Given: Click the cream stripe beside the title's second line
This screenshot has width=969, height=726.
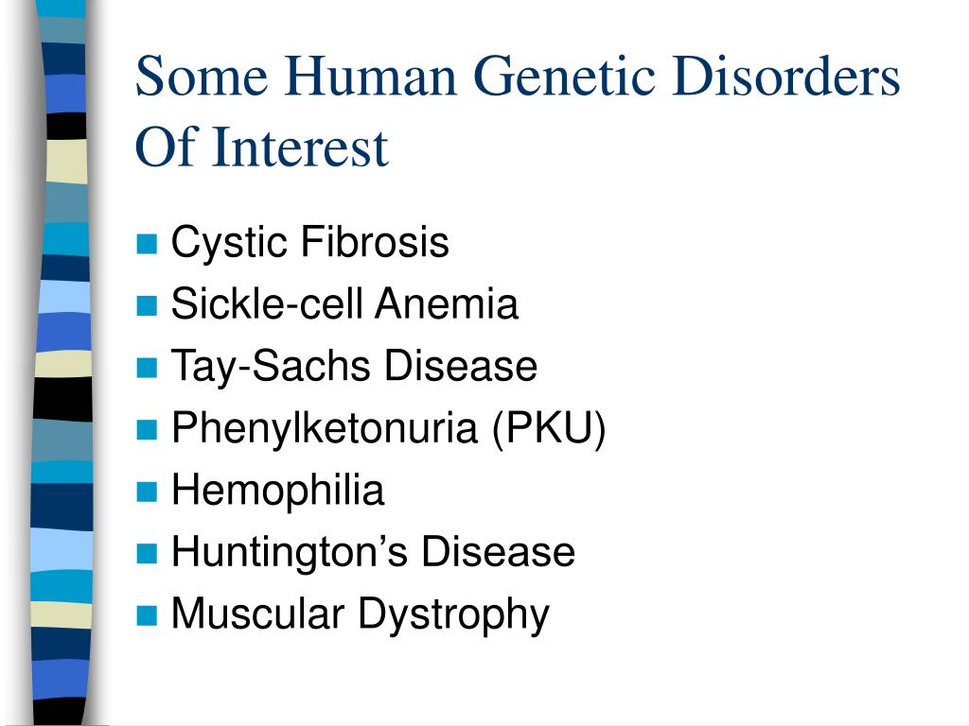Looking at the screenshot, I should click(67, 161).
